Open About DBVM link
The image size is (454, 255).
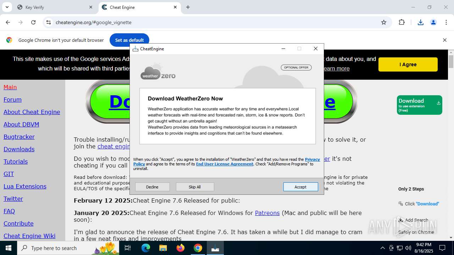(x=21, y=124)
